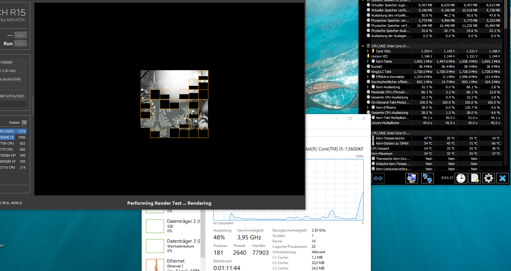Click the lightning icon beside Uncore VID

click(368, 56)
